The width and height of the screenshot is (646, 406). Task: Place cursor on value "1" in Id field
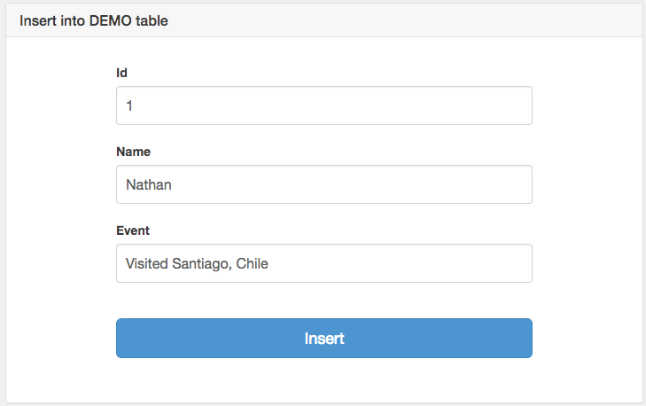click(129, 105)
